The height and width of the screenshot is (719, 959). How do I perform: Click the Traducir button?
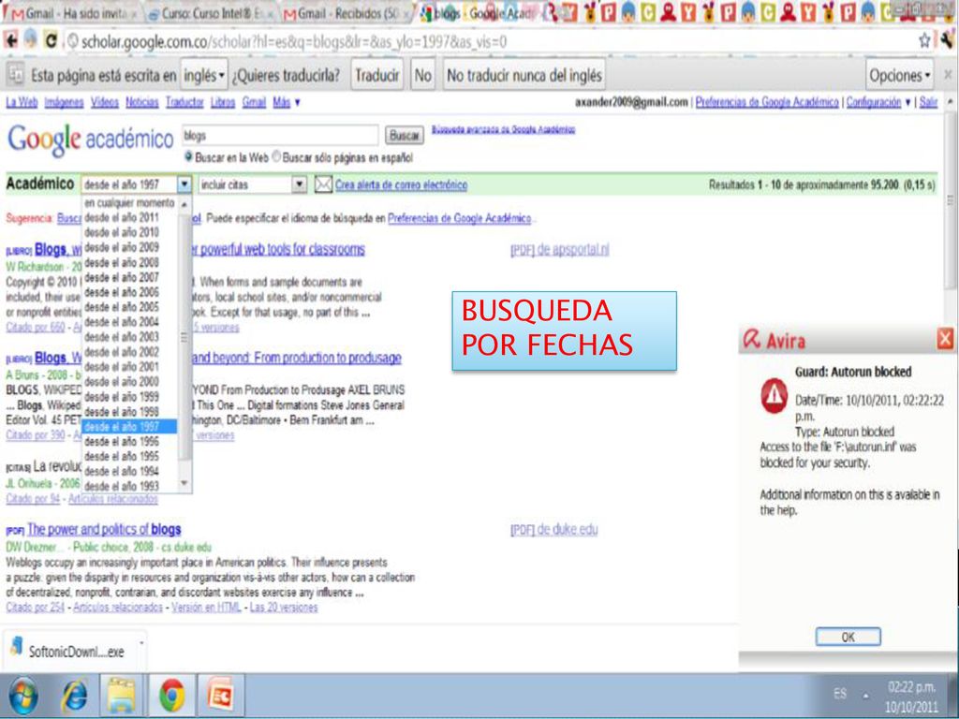click(x=376, y=75)
